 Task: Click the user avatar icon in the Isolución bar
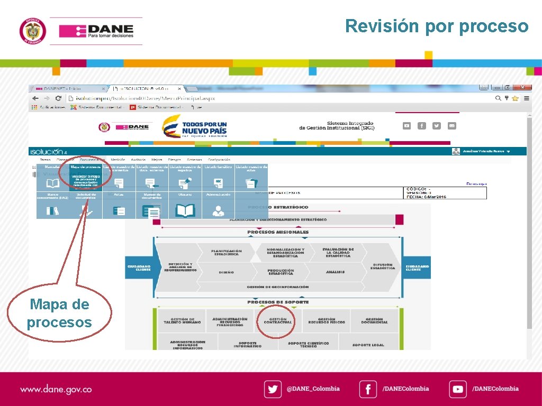pyautogui.click(x=456, y=151)
